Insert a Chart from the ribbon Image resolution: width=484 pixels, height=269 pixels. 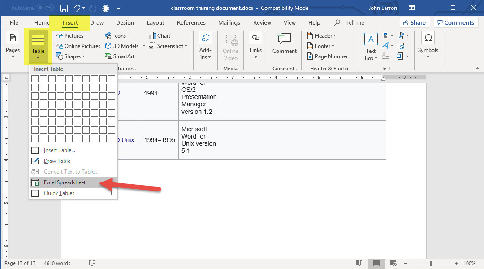(x=160, y=36)
